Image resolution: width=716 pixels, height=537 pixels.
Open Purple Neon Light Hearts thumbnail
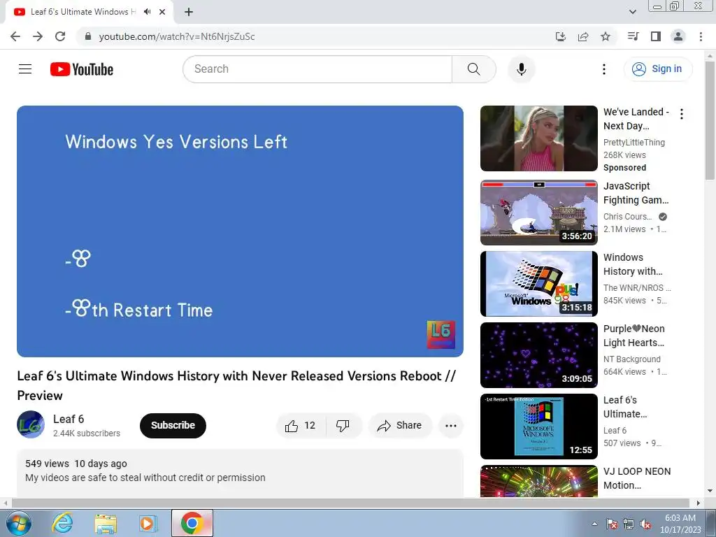point(539,355)
